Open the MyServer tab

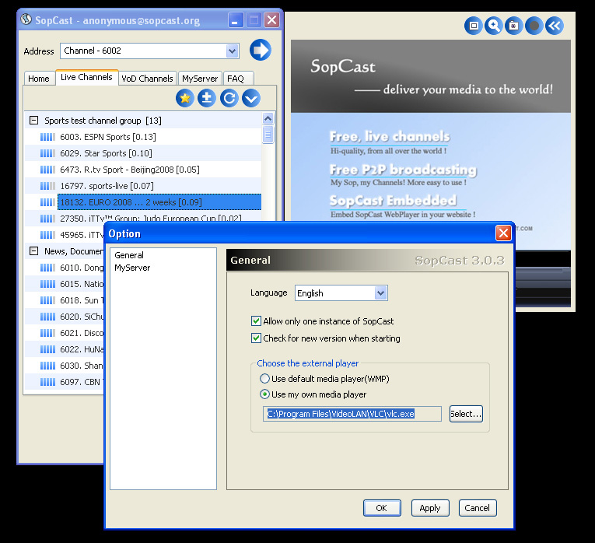coord(200,79)
